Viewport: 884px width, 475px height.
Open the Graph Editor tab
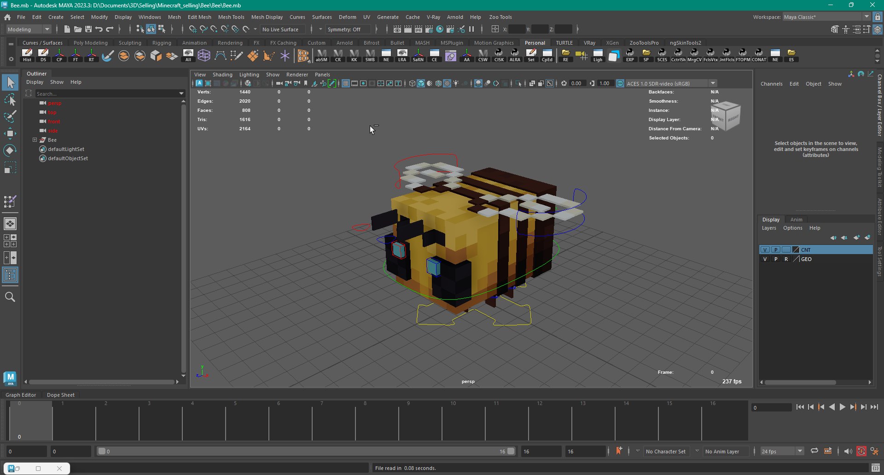[21, 395]
